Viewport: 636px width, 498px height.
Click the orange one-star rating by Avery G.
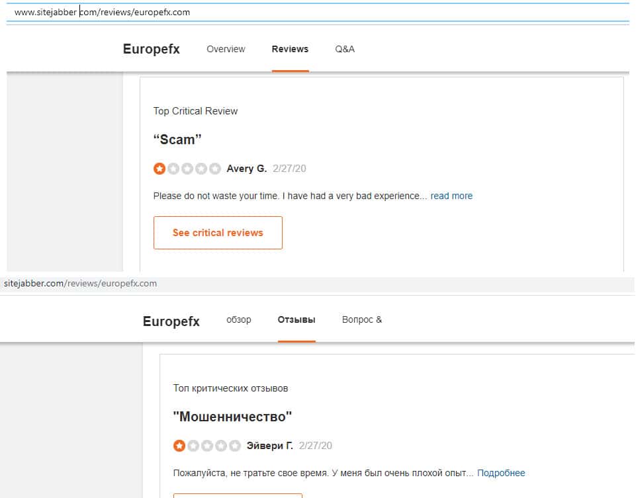point(159,169)
